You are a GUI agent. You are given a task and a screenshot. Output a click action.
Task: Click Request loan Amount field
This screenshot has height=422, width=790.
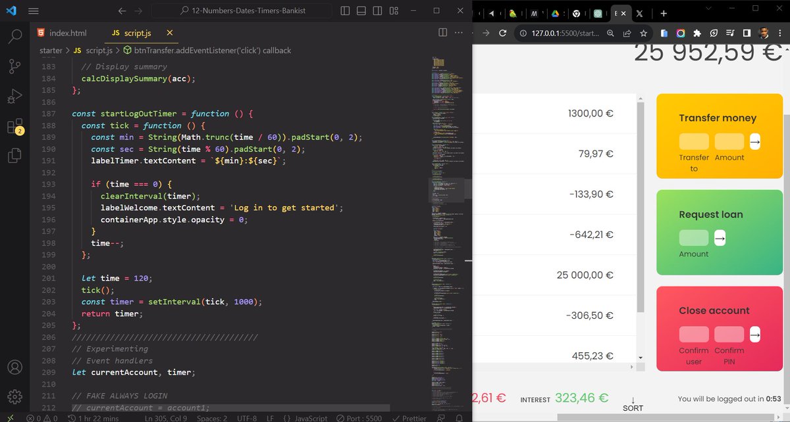coord(694,238)
